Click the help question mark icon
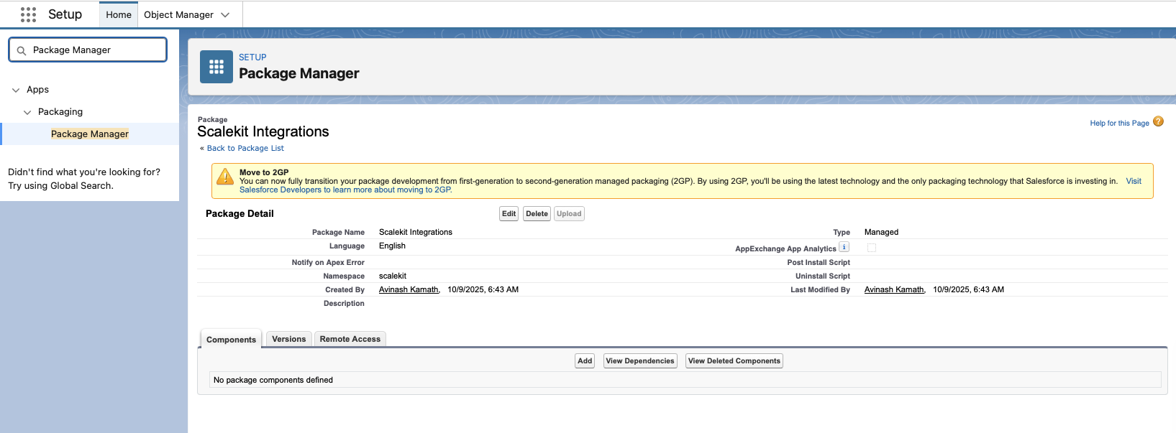1176x433 pixels. 1158,121
